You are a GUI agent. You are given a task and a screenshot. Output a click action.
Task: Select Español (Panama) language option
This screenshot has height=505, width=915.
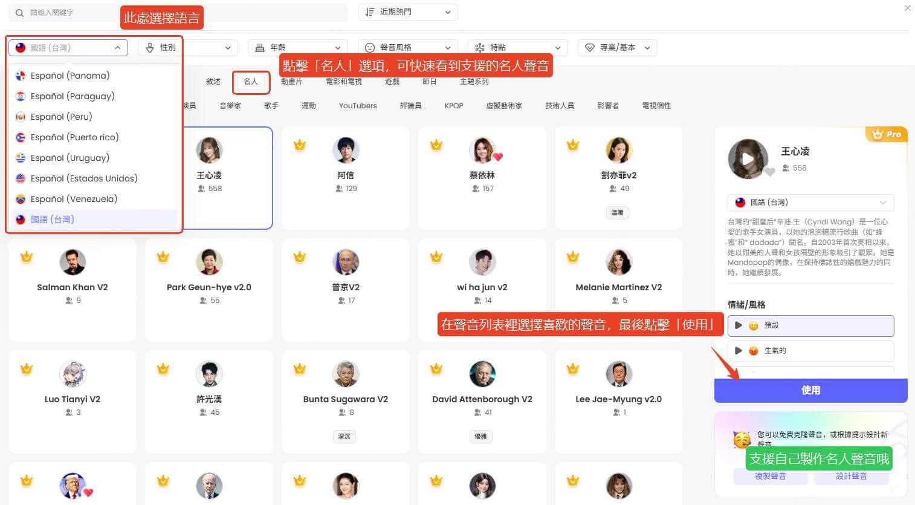(95, 76)
